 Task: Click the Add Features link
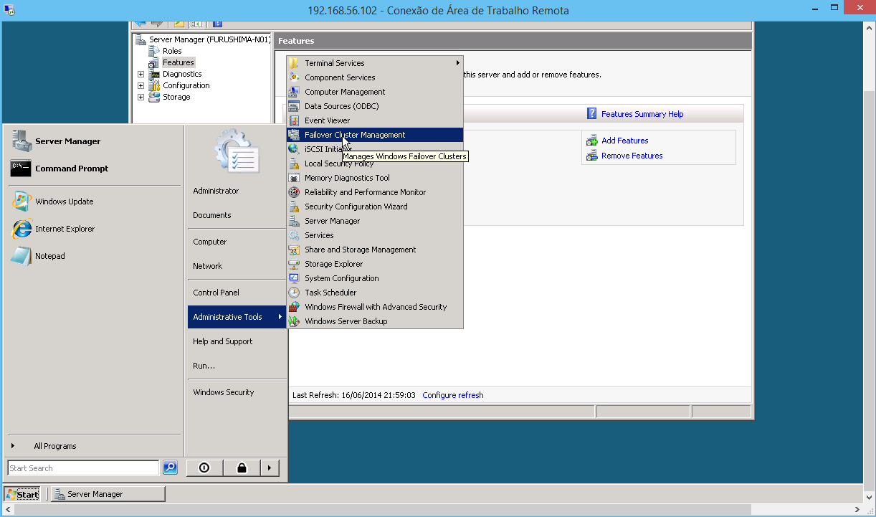tap(624, 141)
